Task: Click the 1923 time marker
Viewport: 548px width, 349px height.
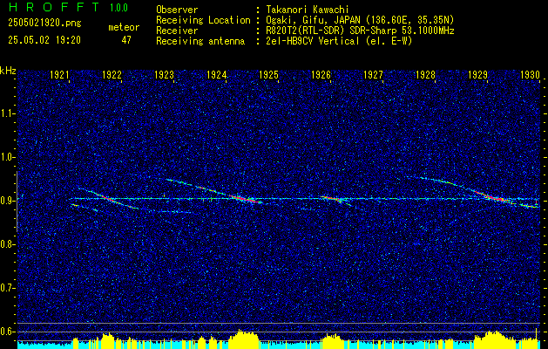Action: pos(165,75)
